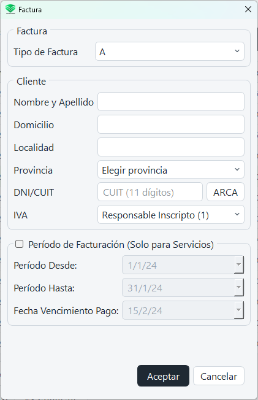Confirm the invoice with the Aceptar button
Image resolution: width=258 pixels, height=400 pixels.
(163, 375)
